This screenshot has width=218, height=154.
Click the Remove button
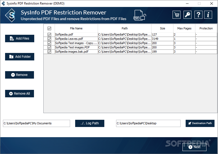pos(20,75)
